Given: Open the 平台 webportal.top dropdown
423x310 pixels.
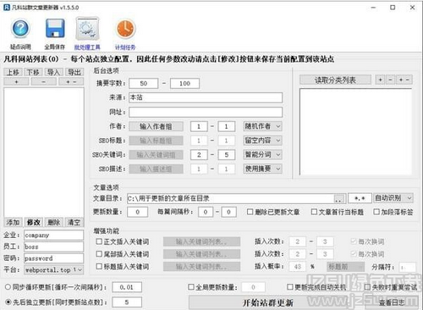Looking at the screenshot, I should pos(53,270).
